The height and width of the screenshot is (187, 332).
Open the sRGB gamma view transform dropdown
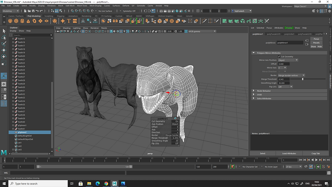(202, 31)
